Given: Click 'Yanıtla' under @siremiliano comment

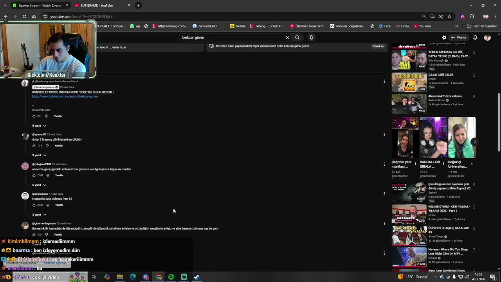Looking at the screenshot, I should coord(59,205).
